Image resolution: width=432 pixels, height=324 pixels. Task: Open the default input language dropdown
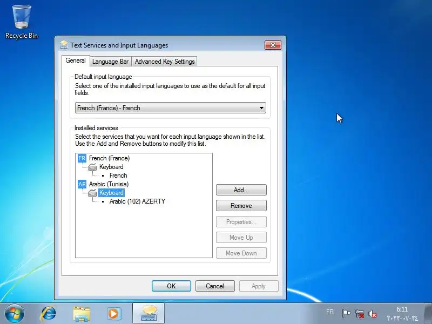click(x=171, y=107)
